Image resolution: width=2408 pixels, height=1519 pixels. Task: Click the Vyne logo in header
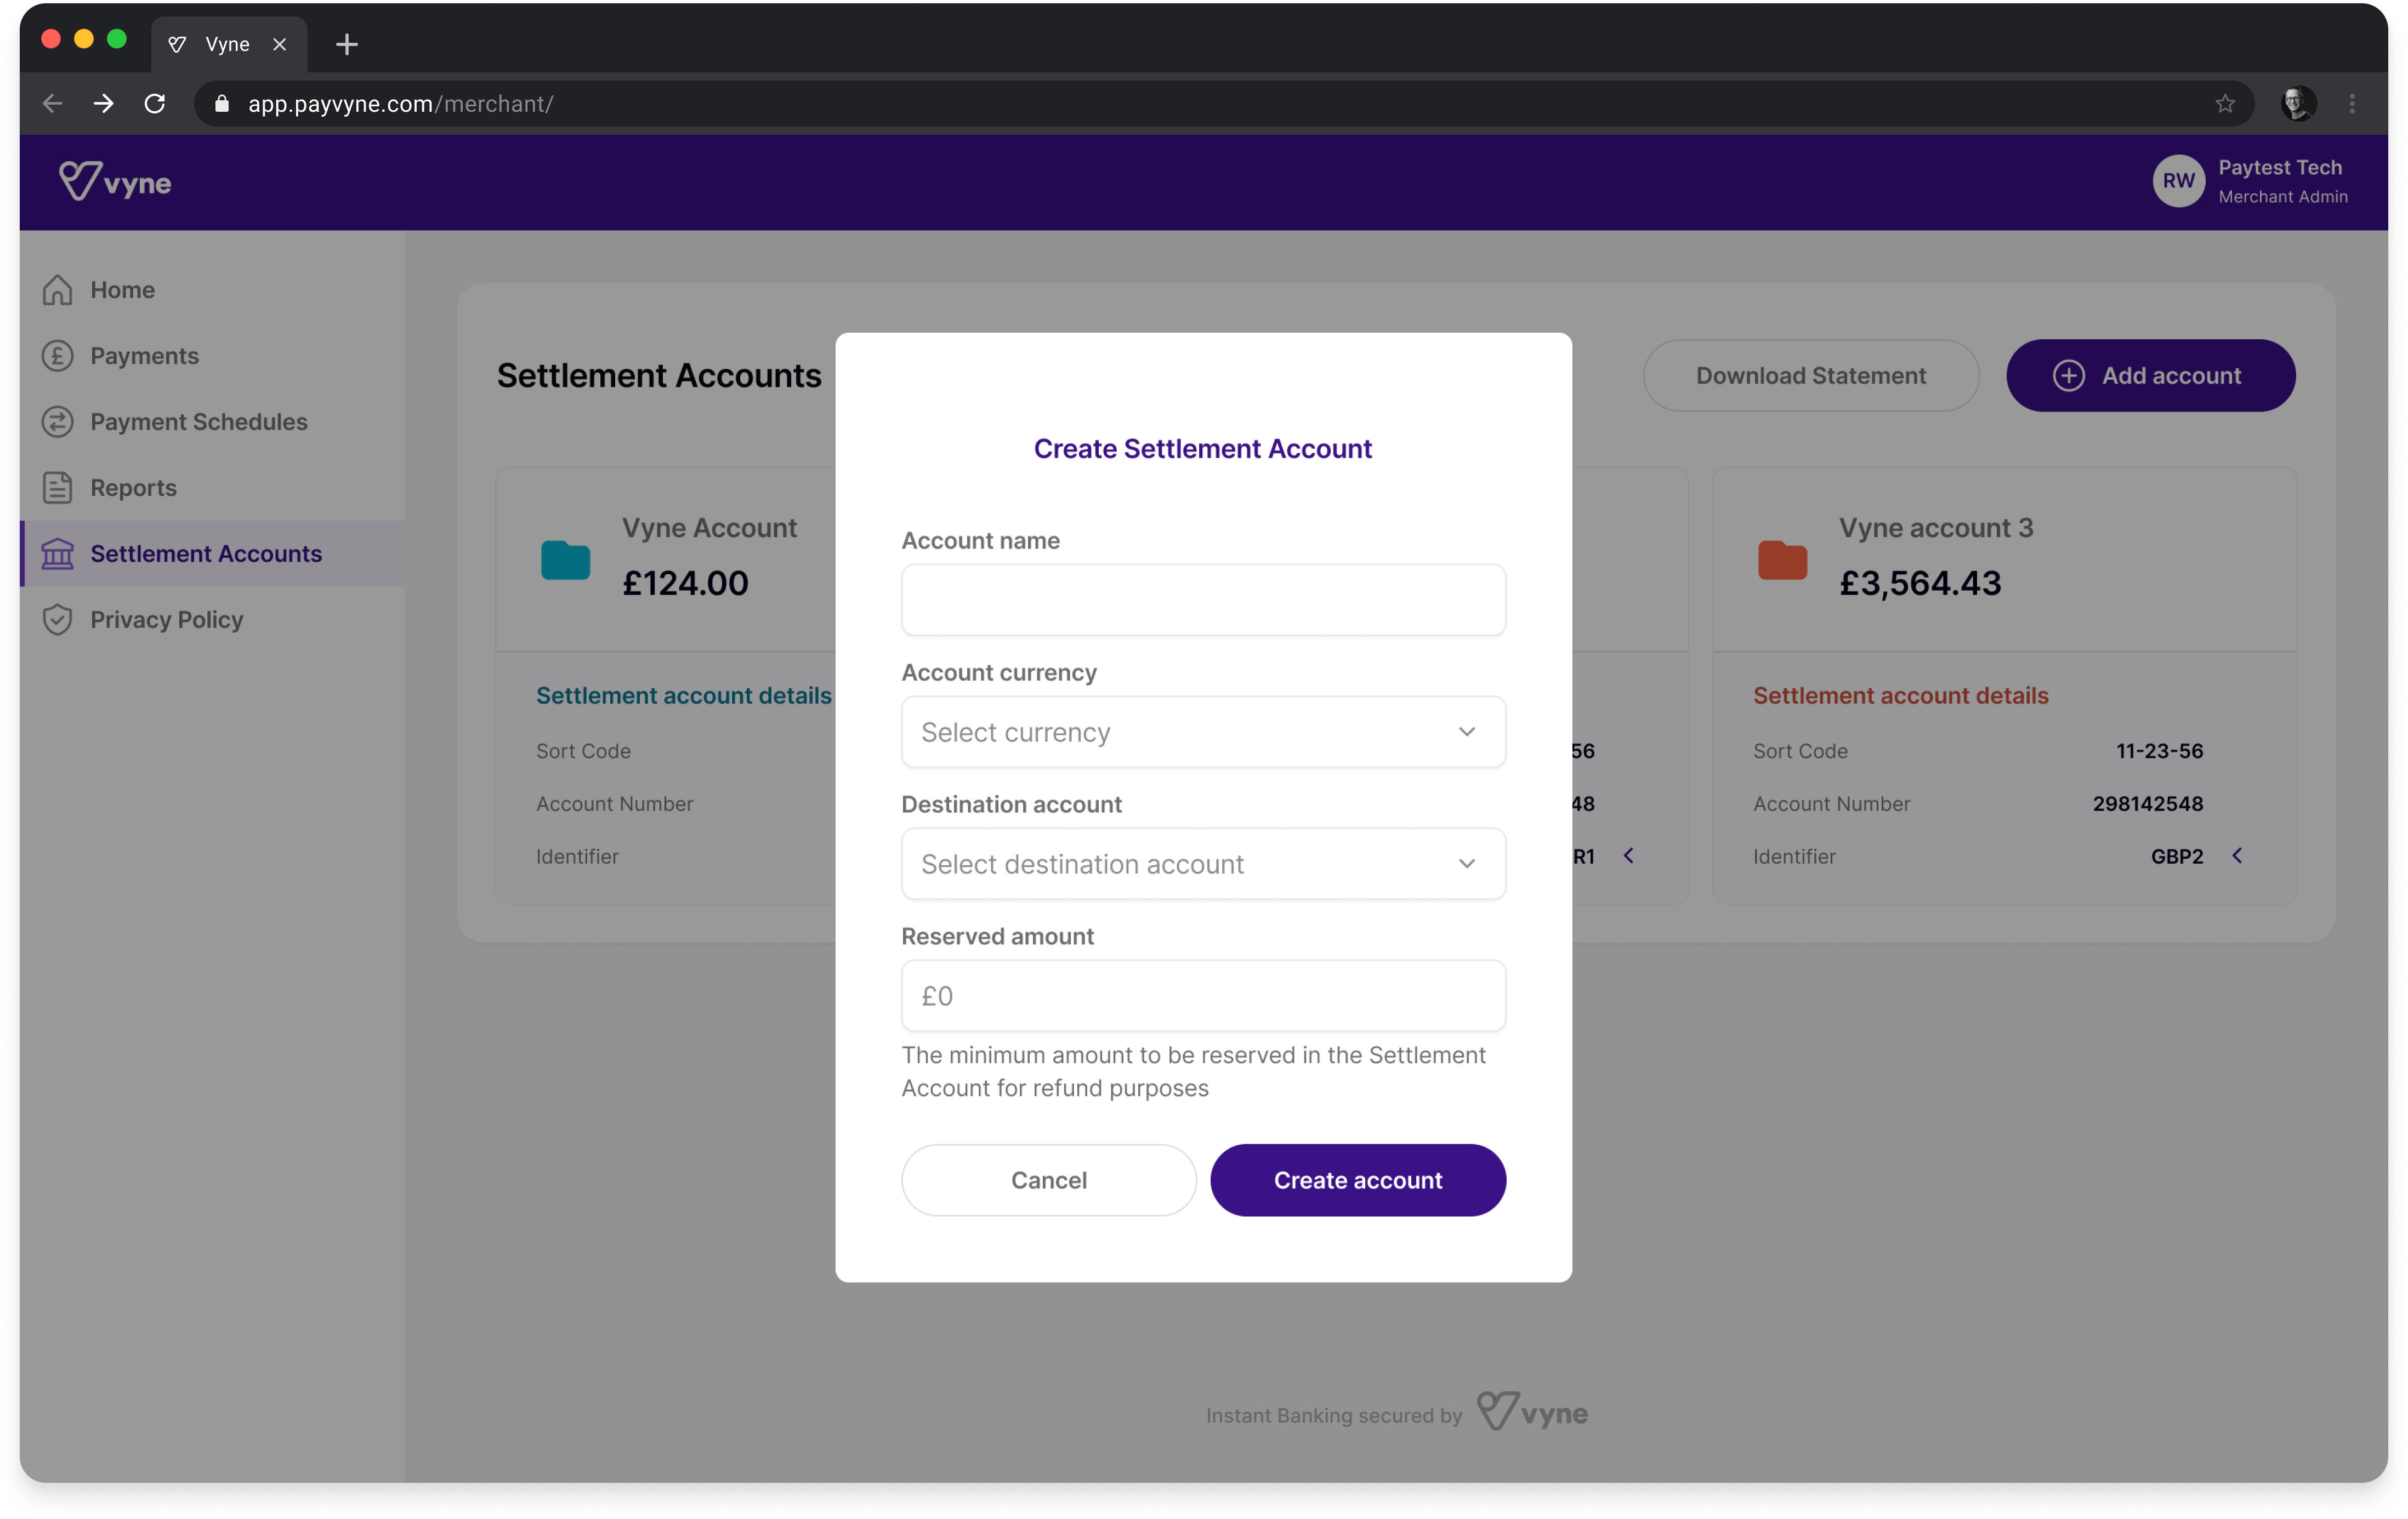115,182
